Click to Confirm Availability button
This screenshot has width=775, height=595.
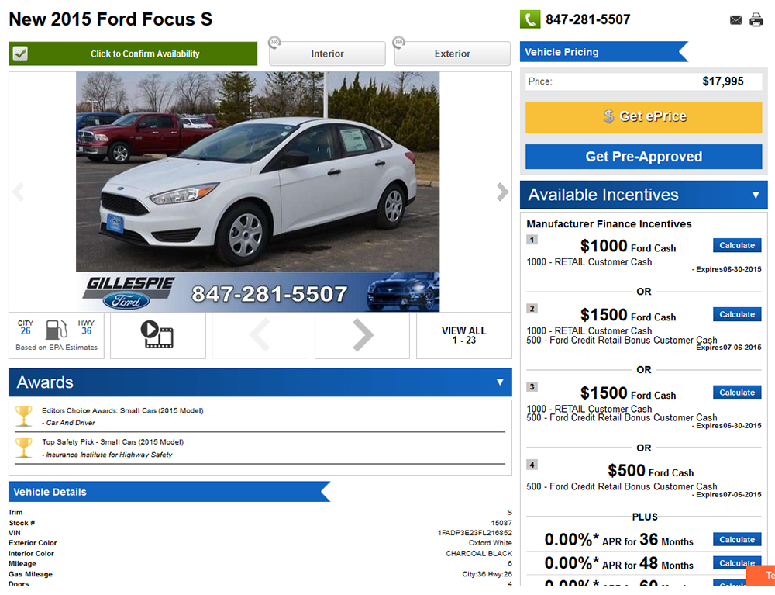click(133, 54)
